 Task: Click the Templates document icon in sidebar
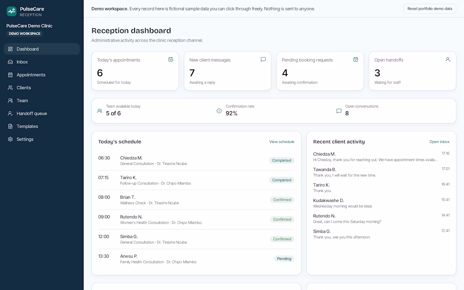(x=11, y=126)
